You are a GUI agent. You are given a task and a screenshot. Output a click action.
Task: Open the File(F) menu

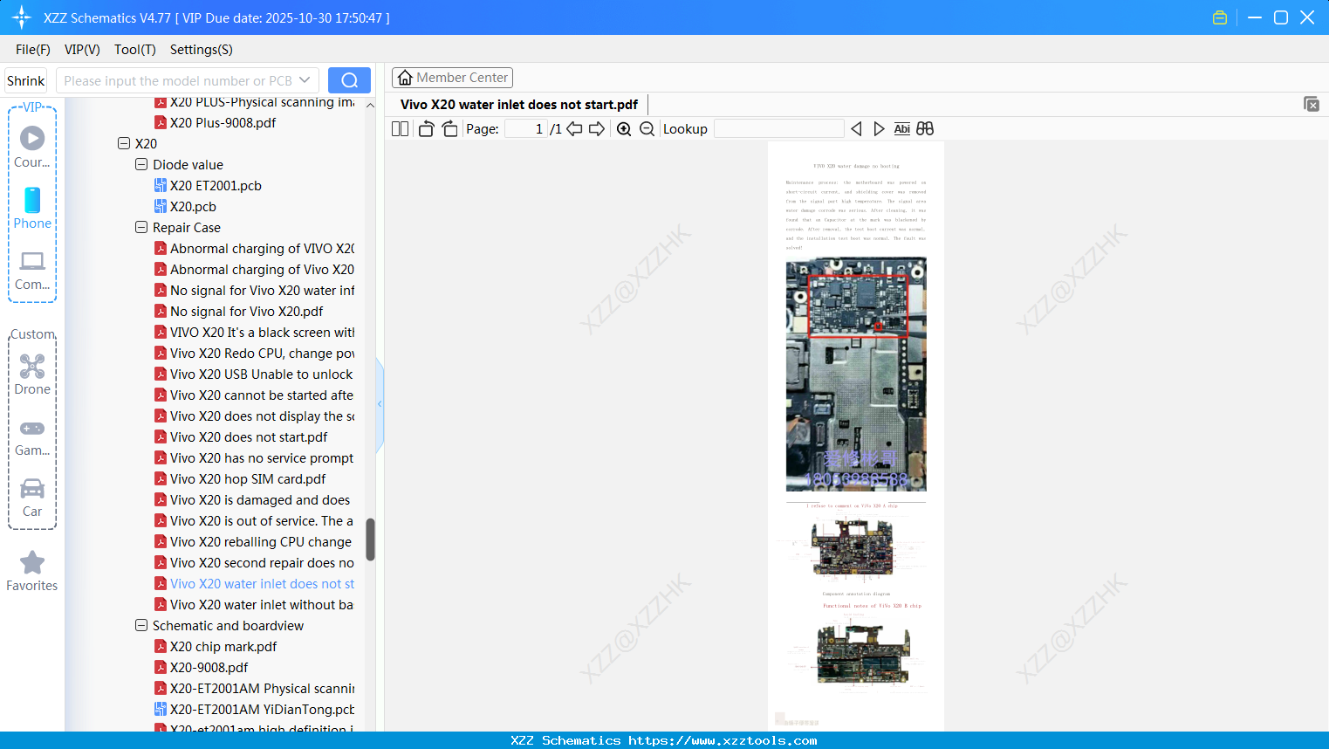click(33, 50)
